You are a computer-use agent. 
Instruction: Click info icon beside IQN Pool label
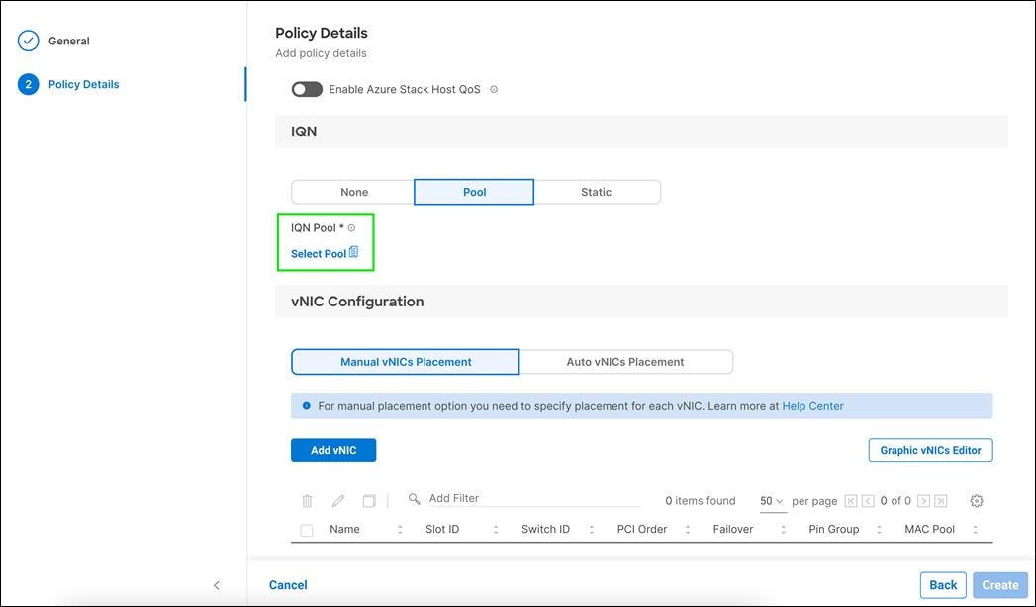[351, 228]
